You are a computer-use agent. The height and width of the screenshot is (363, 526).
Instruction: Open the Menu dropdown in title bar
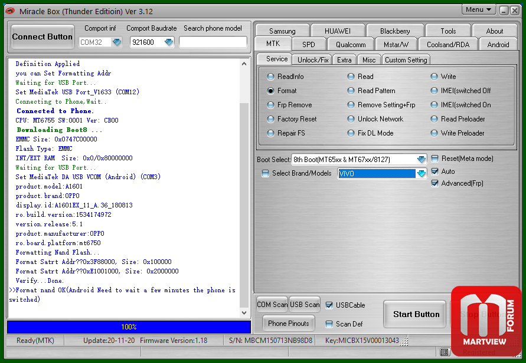(x=478, y=9)
